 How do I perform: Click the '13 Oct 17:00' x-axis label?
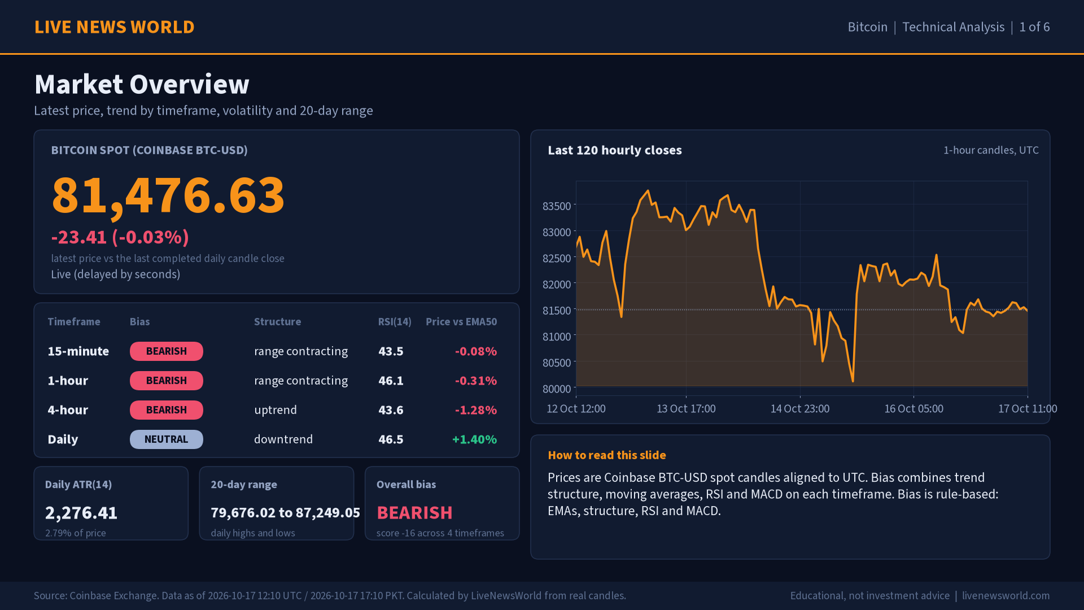686,409
